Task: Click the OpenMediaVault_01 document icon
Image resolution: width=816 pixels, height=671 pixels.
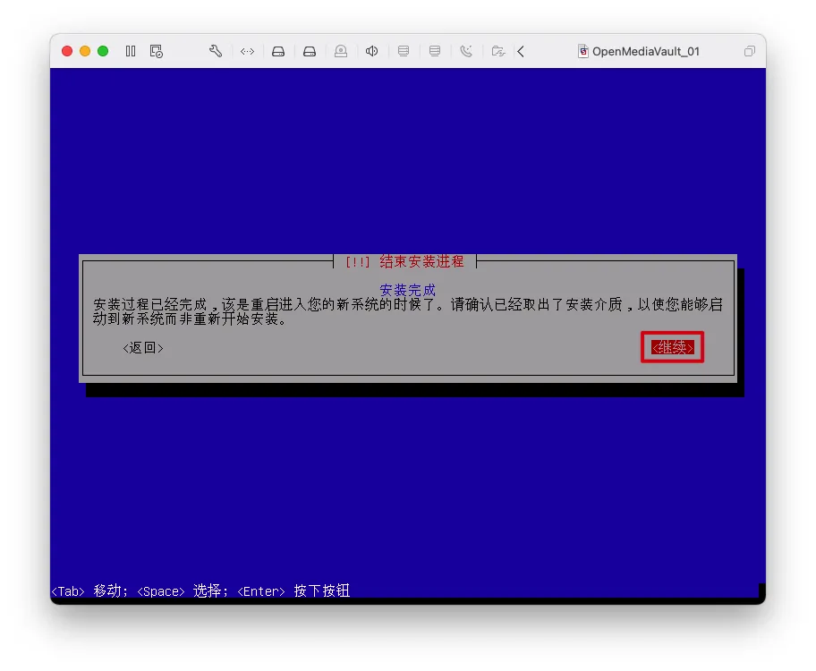Action: point(583,51)
